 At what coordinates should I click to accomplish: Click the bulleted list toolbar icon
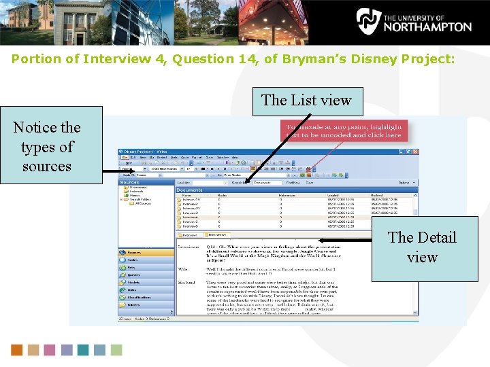294,169
